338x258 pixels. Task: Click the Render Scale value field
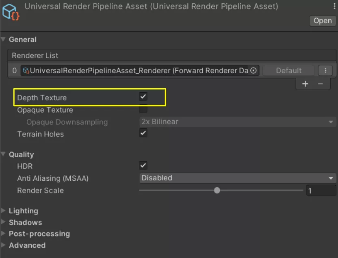pyautogui.click(x=321, y=190)
